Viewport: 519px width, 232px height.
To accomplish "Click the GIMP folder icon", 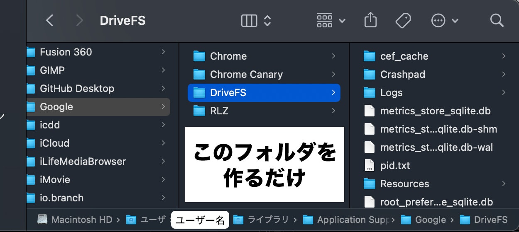I will tap(30, 70).
